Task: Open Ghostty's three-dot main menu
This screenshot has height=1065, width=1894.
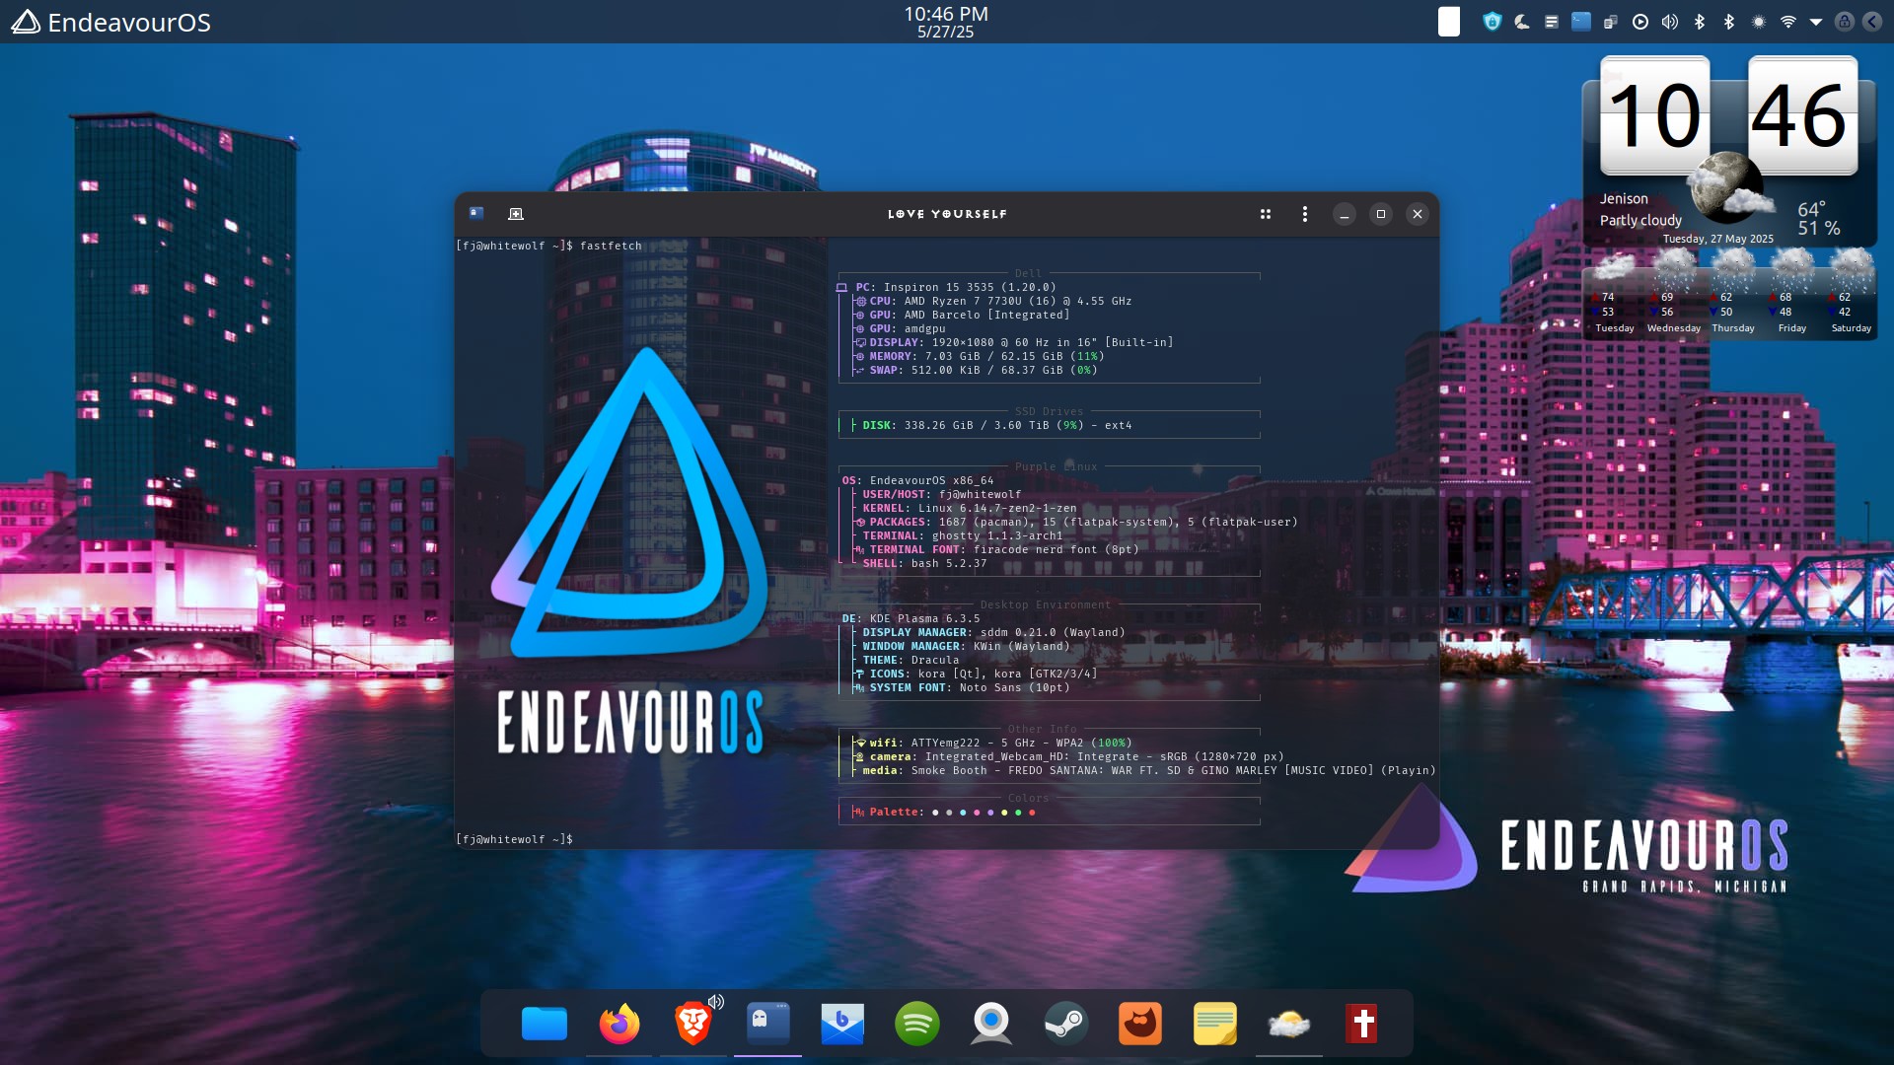Action: coord(1305,214)
